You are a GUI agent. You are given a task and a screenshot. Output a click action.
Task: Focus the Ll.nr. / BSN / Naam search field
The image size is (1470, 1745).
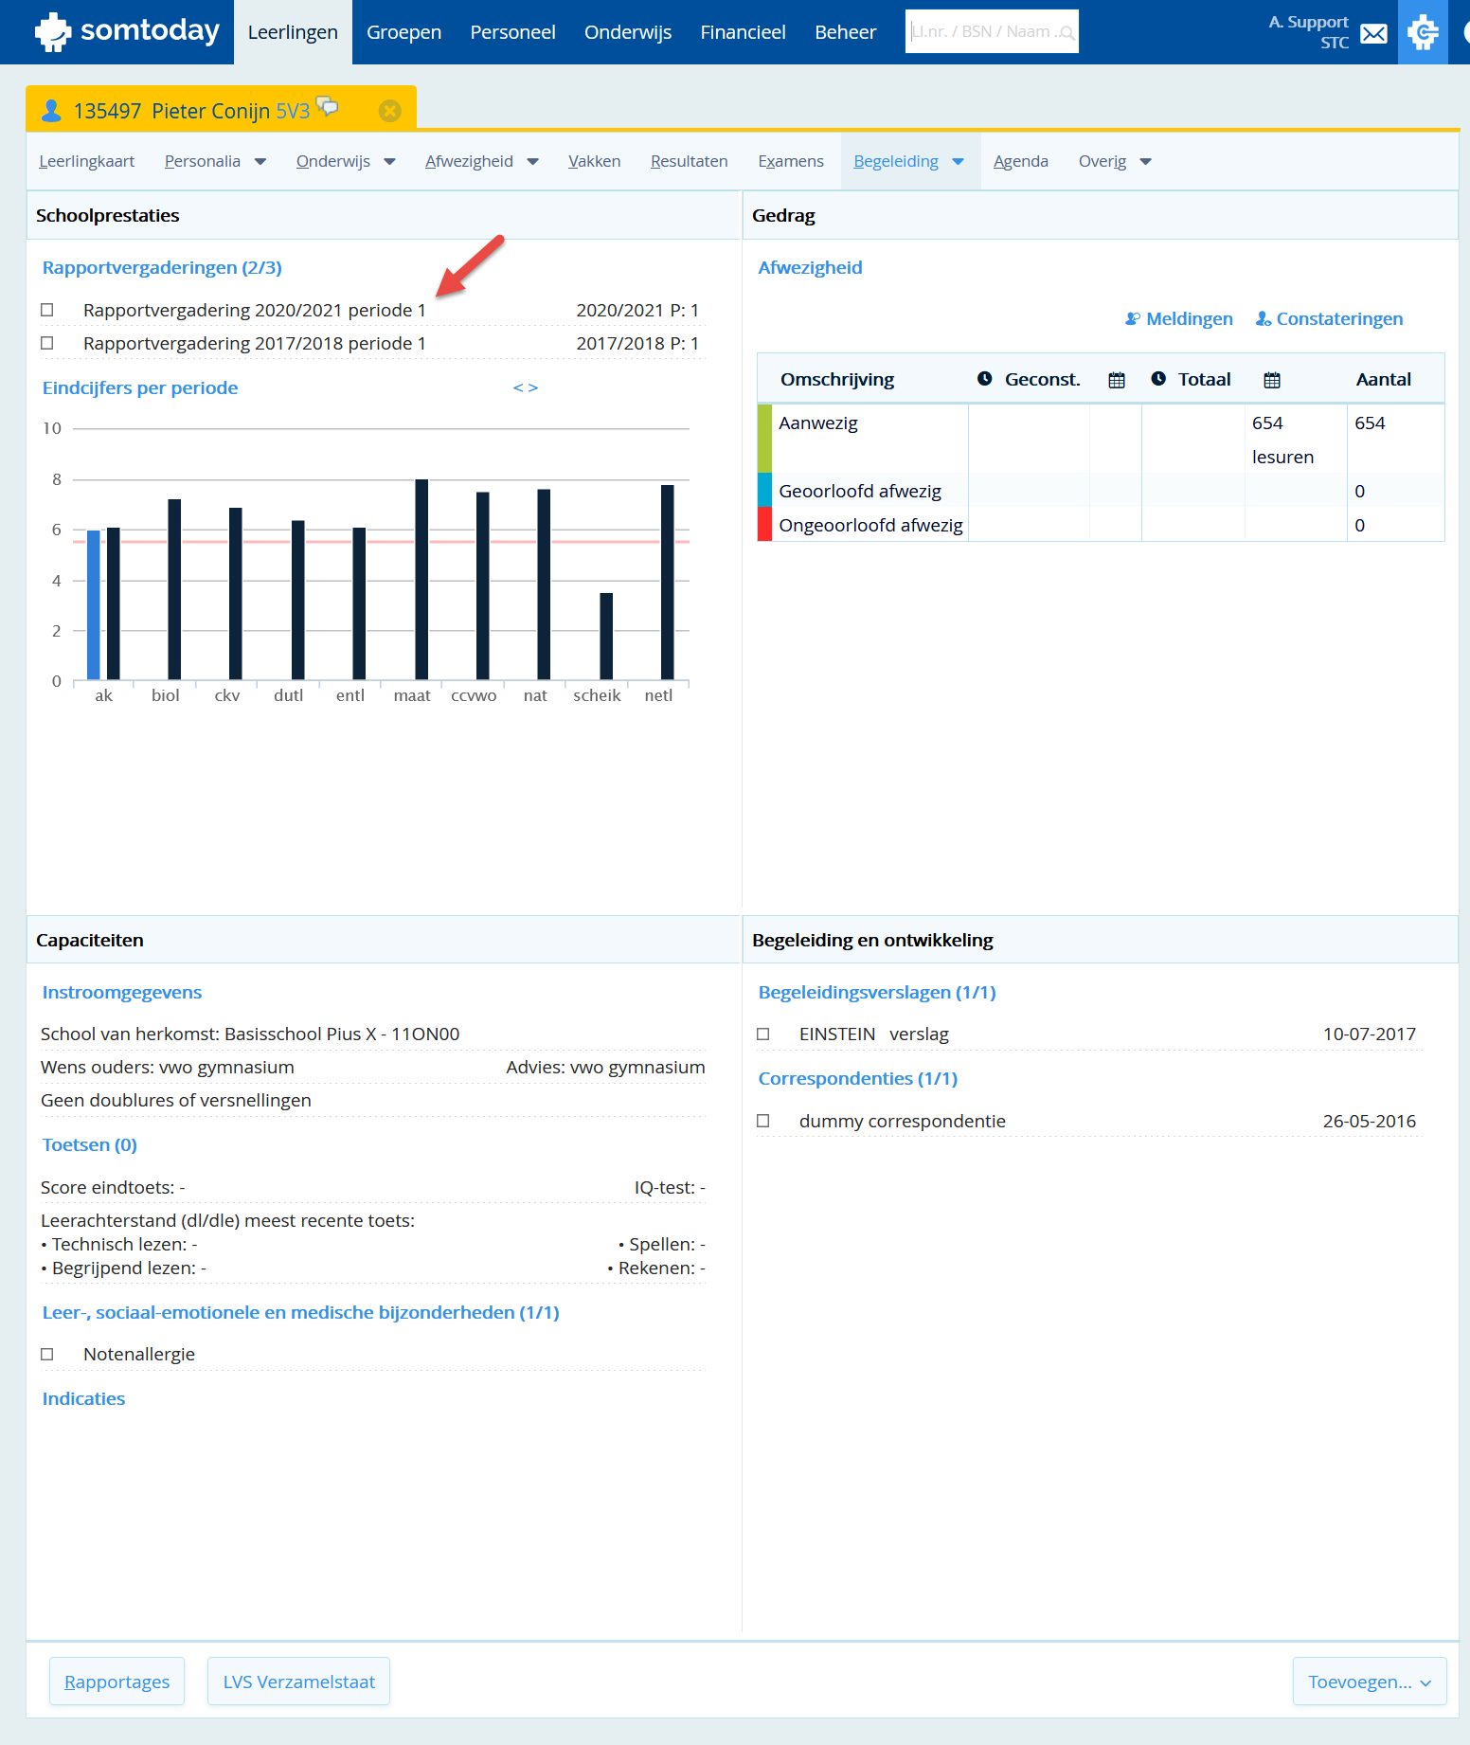click(992, 31)
